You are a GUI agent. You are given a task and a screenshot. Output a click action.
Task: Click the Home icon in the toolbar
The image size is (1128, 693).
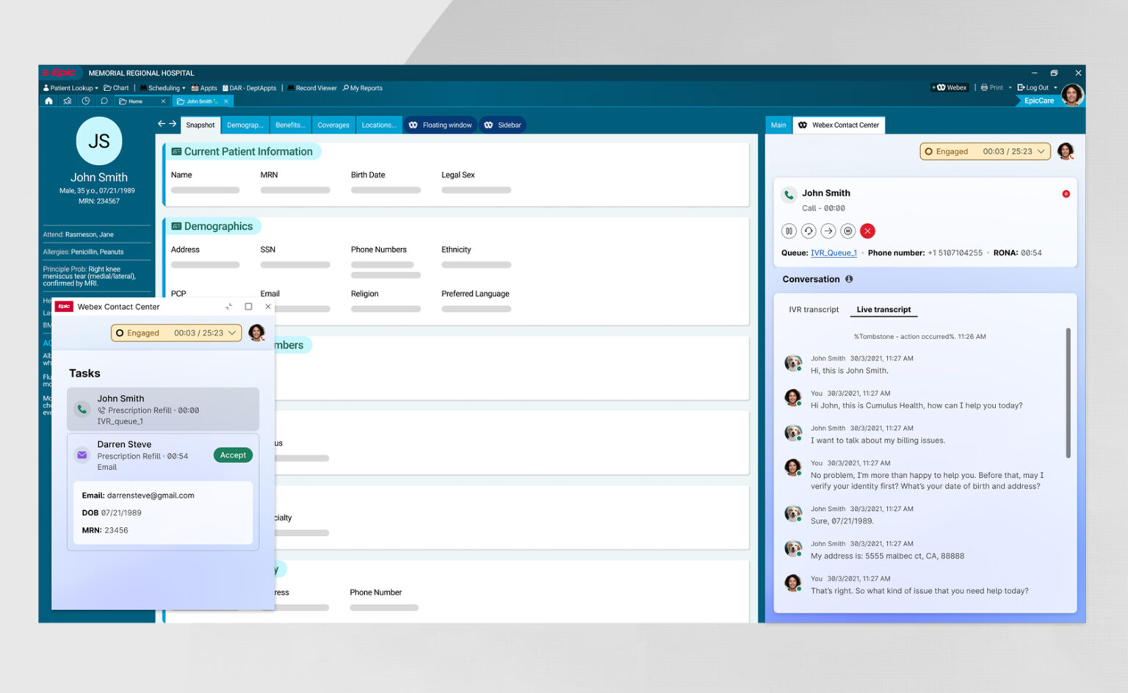coord(48,101)
